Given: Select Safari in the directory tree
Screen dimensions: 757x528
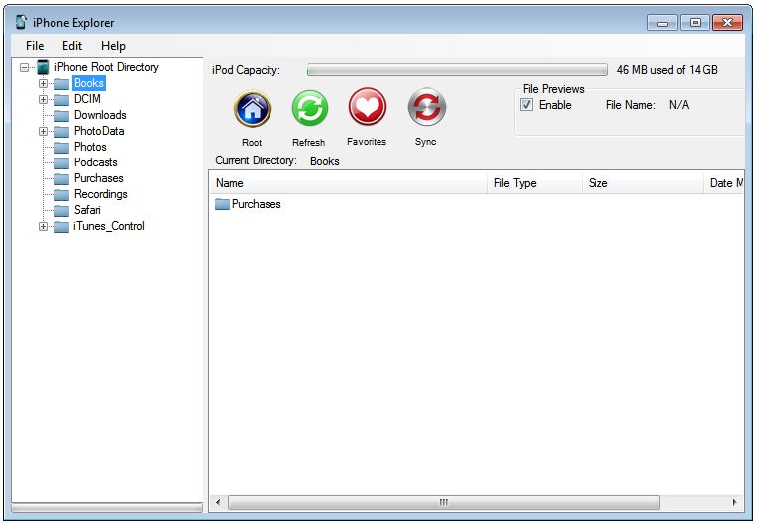Looking at the screenshot, I should (x=87, y=210).
